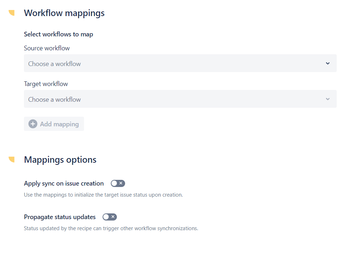Image resolution: width=356 pixels, height=253 pixels.
Task: Click the x icon inside the propagate toggle
Action: click(113, 217)
